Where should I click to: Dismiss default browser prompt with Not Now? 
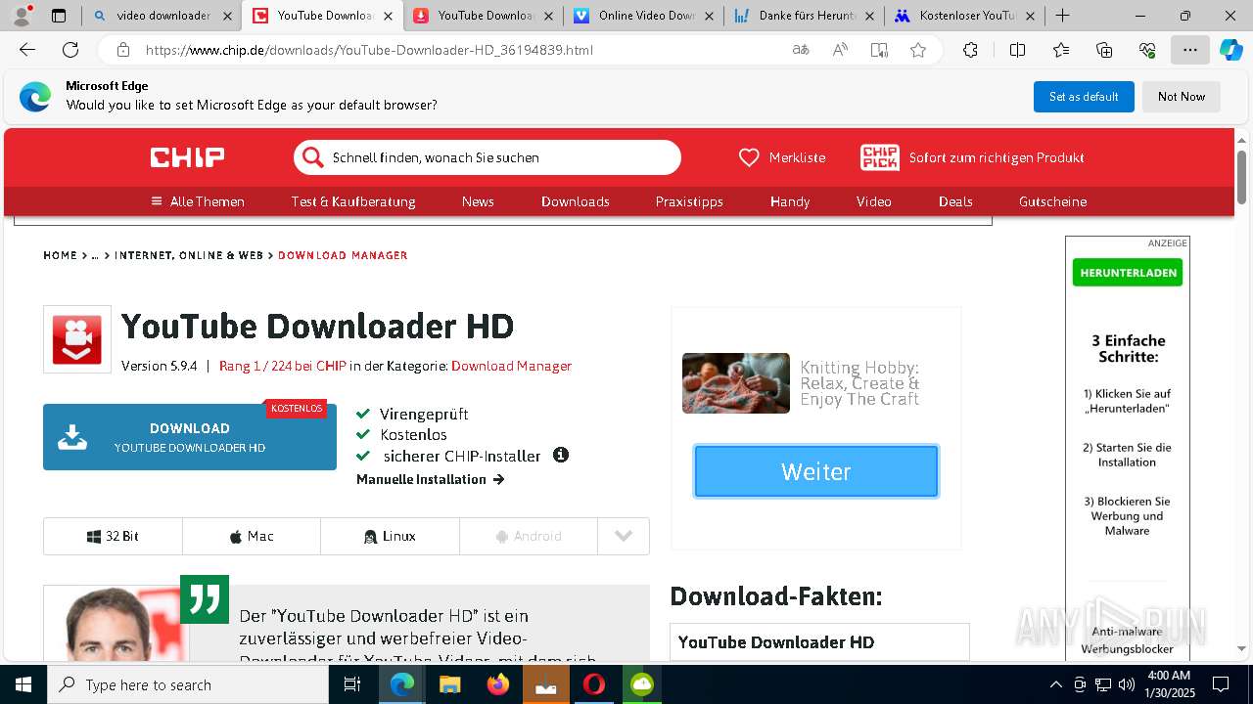pyautogui.click(x=1182, y=97)
